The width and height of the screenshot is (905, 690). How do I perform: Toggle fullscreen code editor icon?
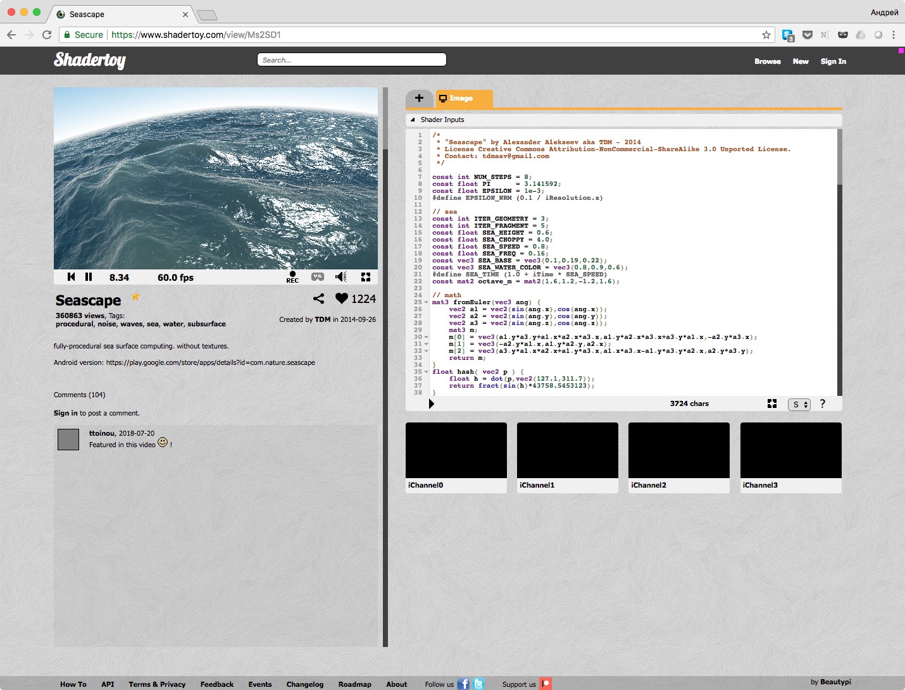click(772, 404)
